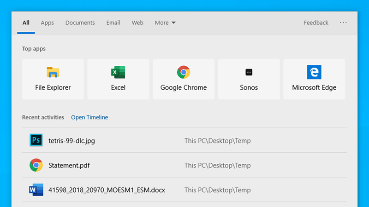Click the Google Chrome icon in Top apps
Image resolution: width=369 pixels, height=207 pixels.
coord(184,72)
